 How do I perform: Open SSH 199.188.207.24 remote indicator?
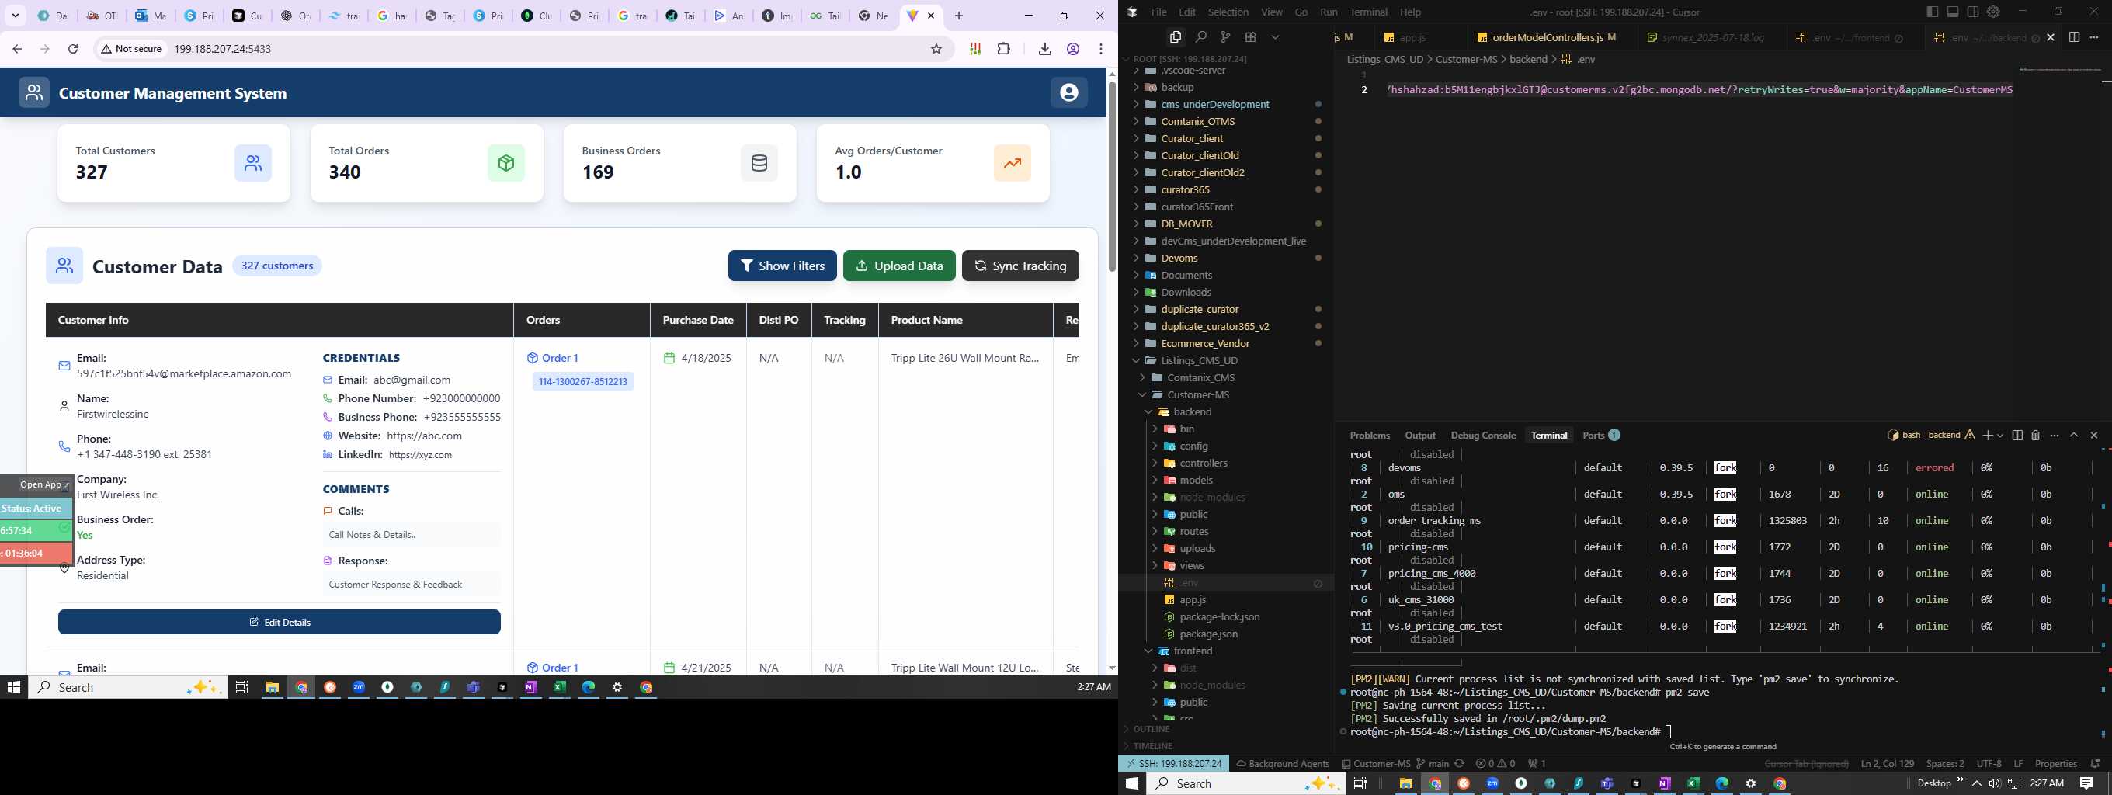(x=1173, y=763)
